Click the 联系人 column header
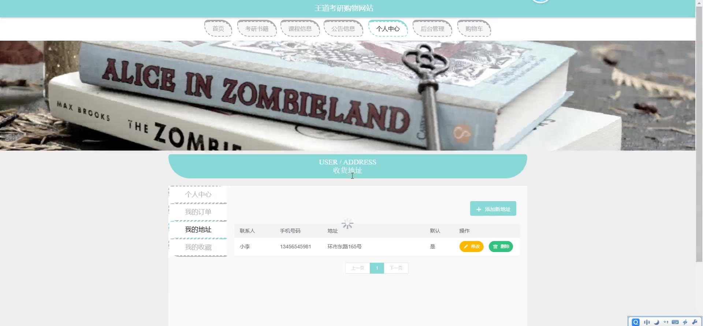 click(247, 231)
